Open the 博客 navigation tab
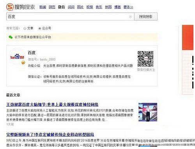 coord(117,7)
